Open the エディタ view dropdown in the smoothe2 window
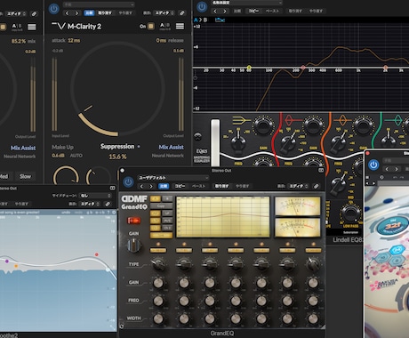Screen dimensions: 409x338 point(90,204)
